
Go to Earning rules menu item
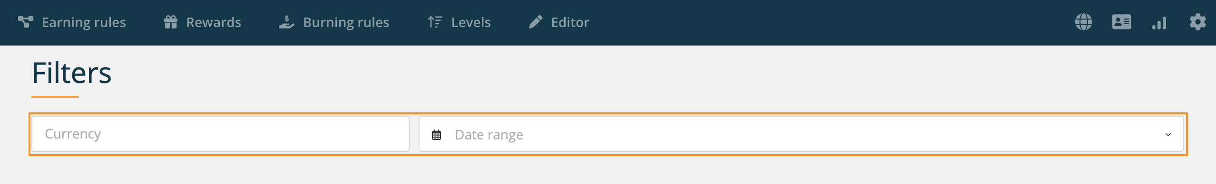point(84,22)
